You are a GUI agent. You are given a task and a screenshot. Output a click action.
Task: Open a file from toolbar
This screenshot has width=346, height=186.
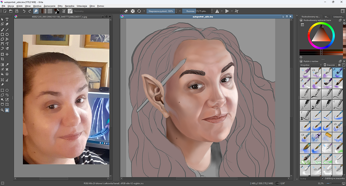click(11, 11)
